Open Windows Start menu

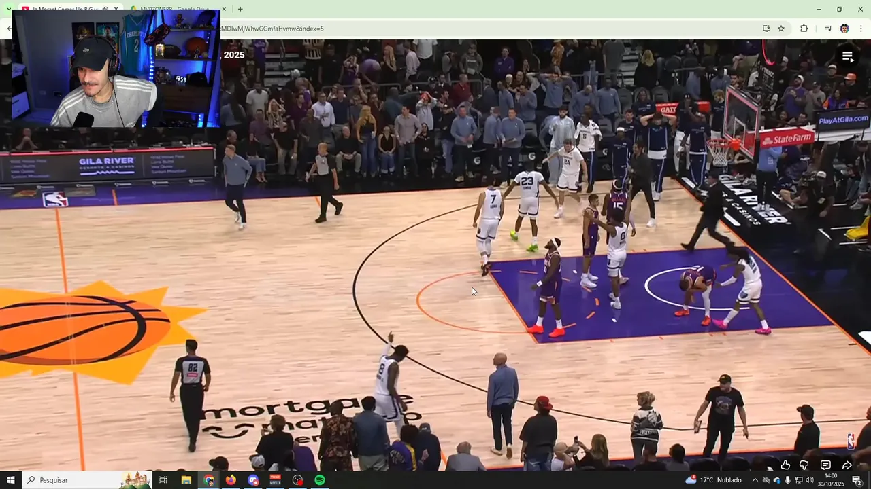point(10,480)
